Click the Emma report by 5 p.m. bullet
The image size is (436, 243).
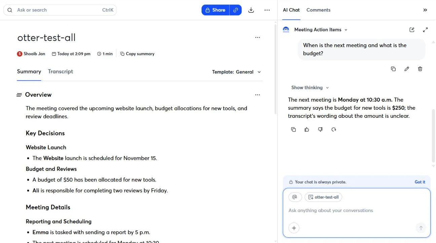click(91, 232)
